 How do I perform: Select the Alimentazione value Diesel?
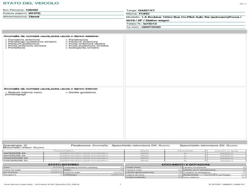[34, 17]
